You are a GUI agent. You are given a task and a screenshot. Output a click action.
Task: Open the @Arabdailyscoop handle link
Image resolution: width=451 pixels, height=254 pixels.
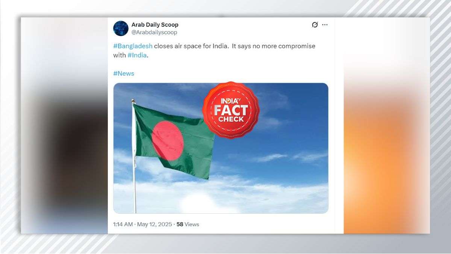point(154,32)
